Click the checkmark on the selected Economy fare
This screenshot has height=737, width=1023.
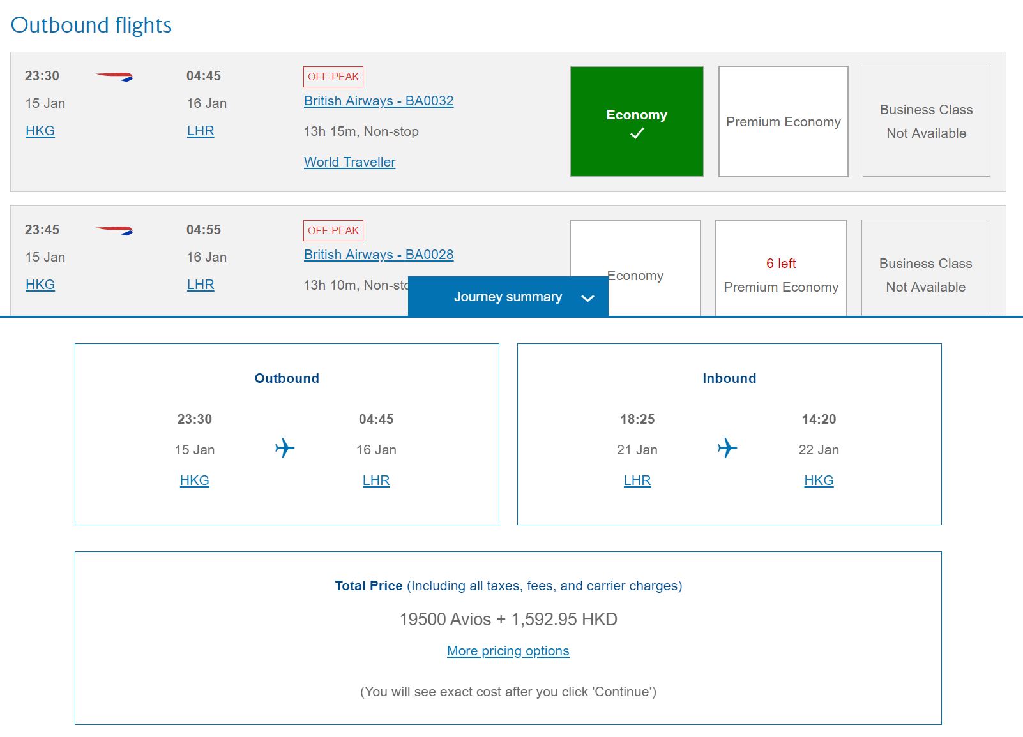[x=637, y=133]
